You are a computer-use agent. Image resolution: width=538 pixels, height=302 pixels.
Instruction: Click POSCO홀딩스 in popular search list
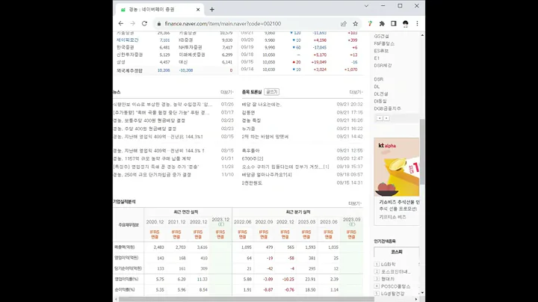tap(395, 286)
